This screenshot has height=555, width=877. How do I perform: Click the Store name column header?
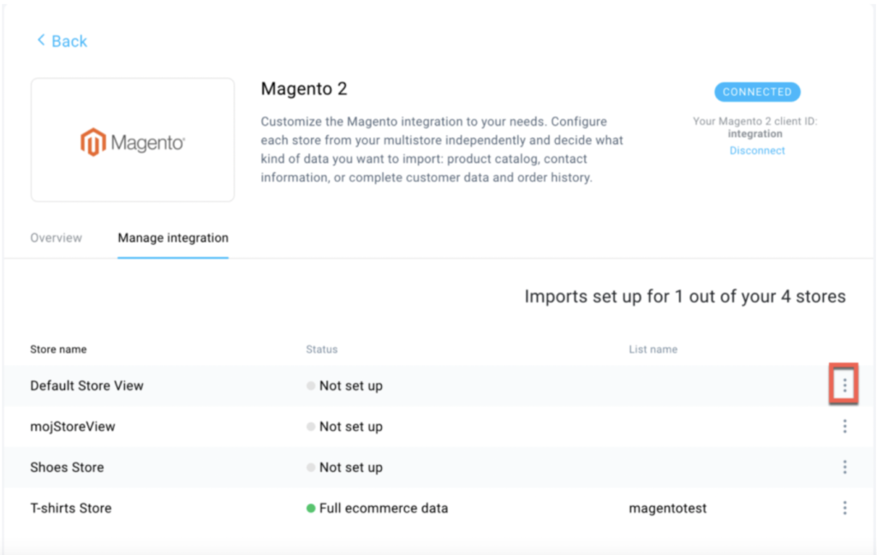point(58,349)
